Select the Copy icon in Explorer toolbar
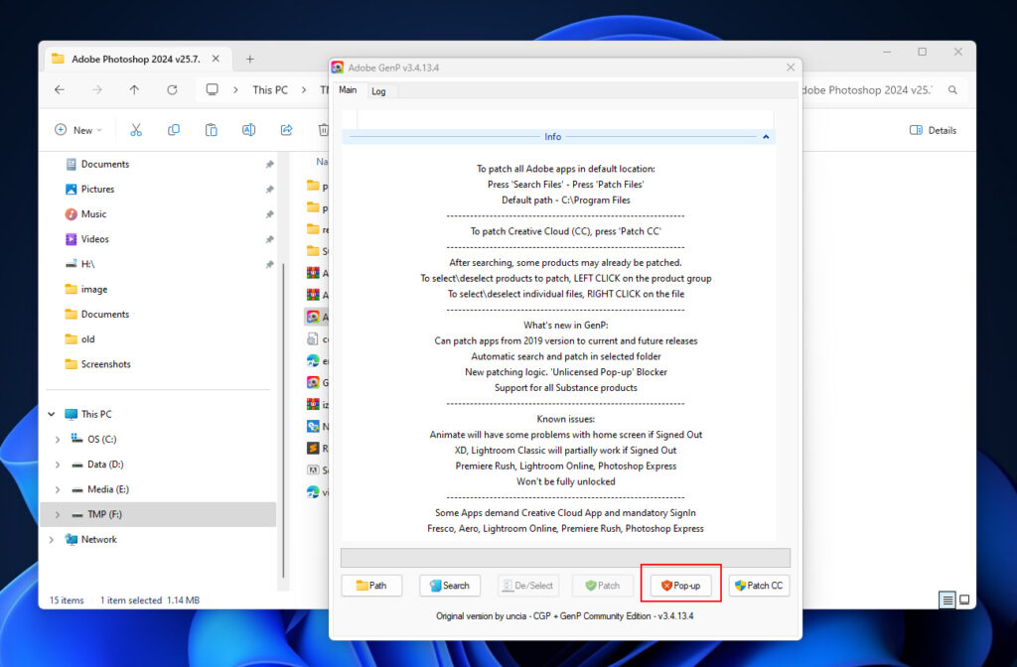This screenshot has width=1017, height=667. click(x=173, y=129)
